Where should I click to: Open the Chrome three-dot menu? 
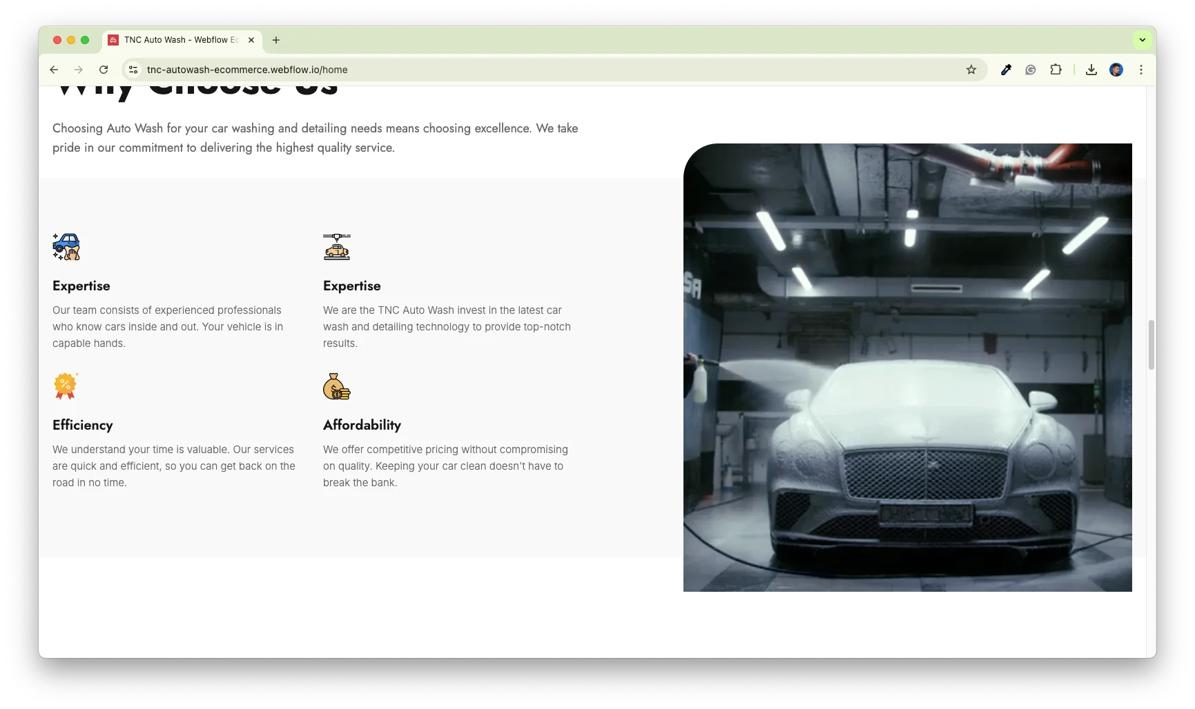pyautogui.click(x=1141, y=70)
